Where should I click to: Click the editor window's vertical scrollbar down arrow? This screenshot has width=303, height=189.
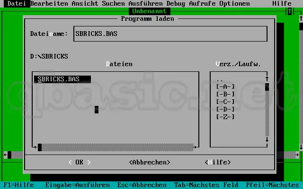click(301, 147)
